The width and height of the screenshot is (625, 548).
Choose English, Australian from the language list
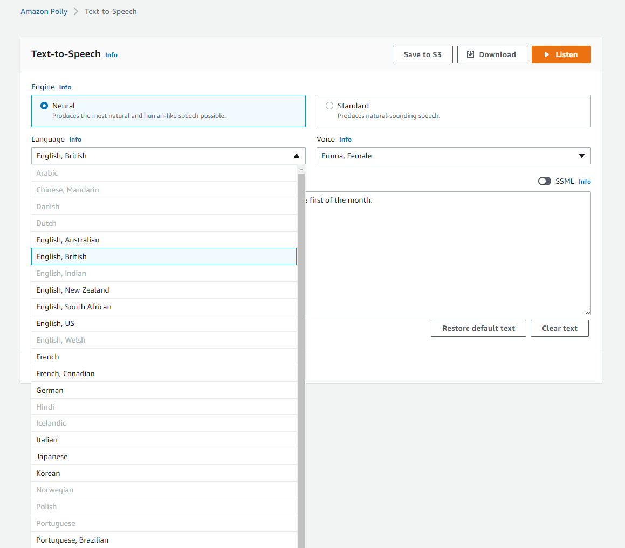164,240
